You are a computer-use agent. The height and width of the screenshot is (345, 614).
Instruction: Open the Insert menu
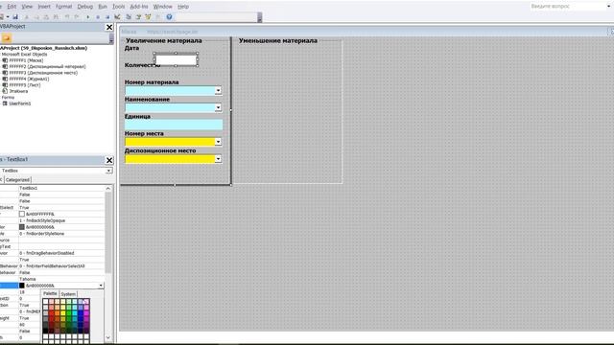[44, 7]
